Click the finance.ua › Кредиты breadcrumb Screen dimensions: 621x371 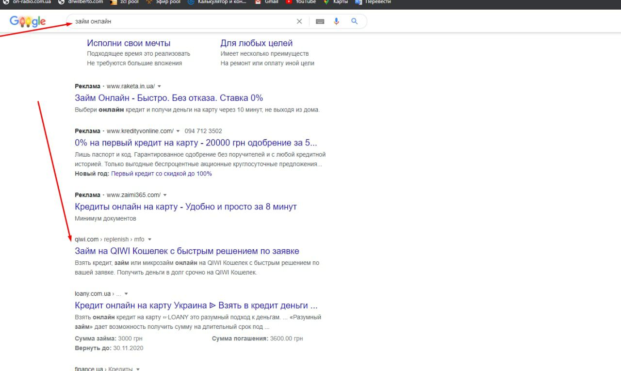(104, 369)
